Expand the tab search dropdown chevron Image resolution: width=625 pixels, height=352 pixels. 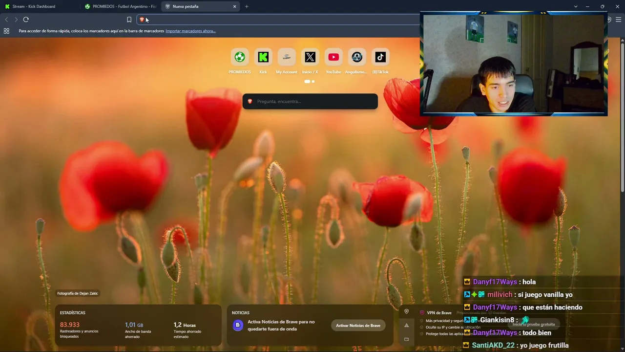pos(576,6)
